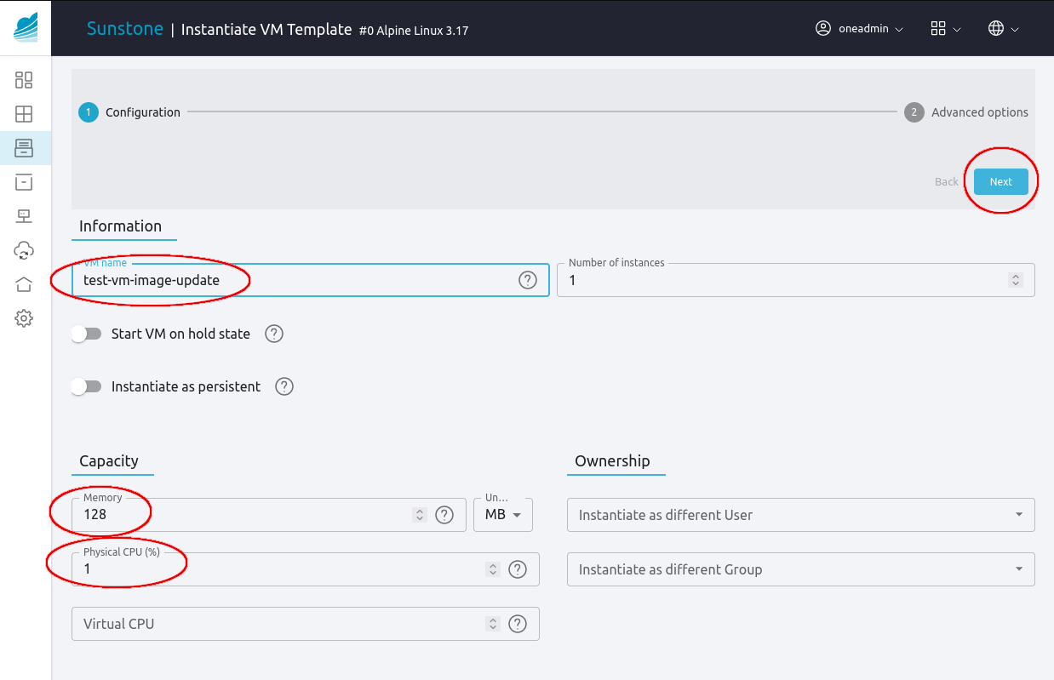
Task: Enable Instantiate as persistent switch
Action: click(86, 386)
